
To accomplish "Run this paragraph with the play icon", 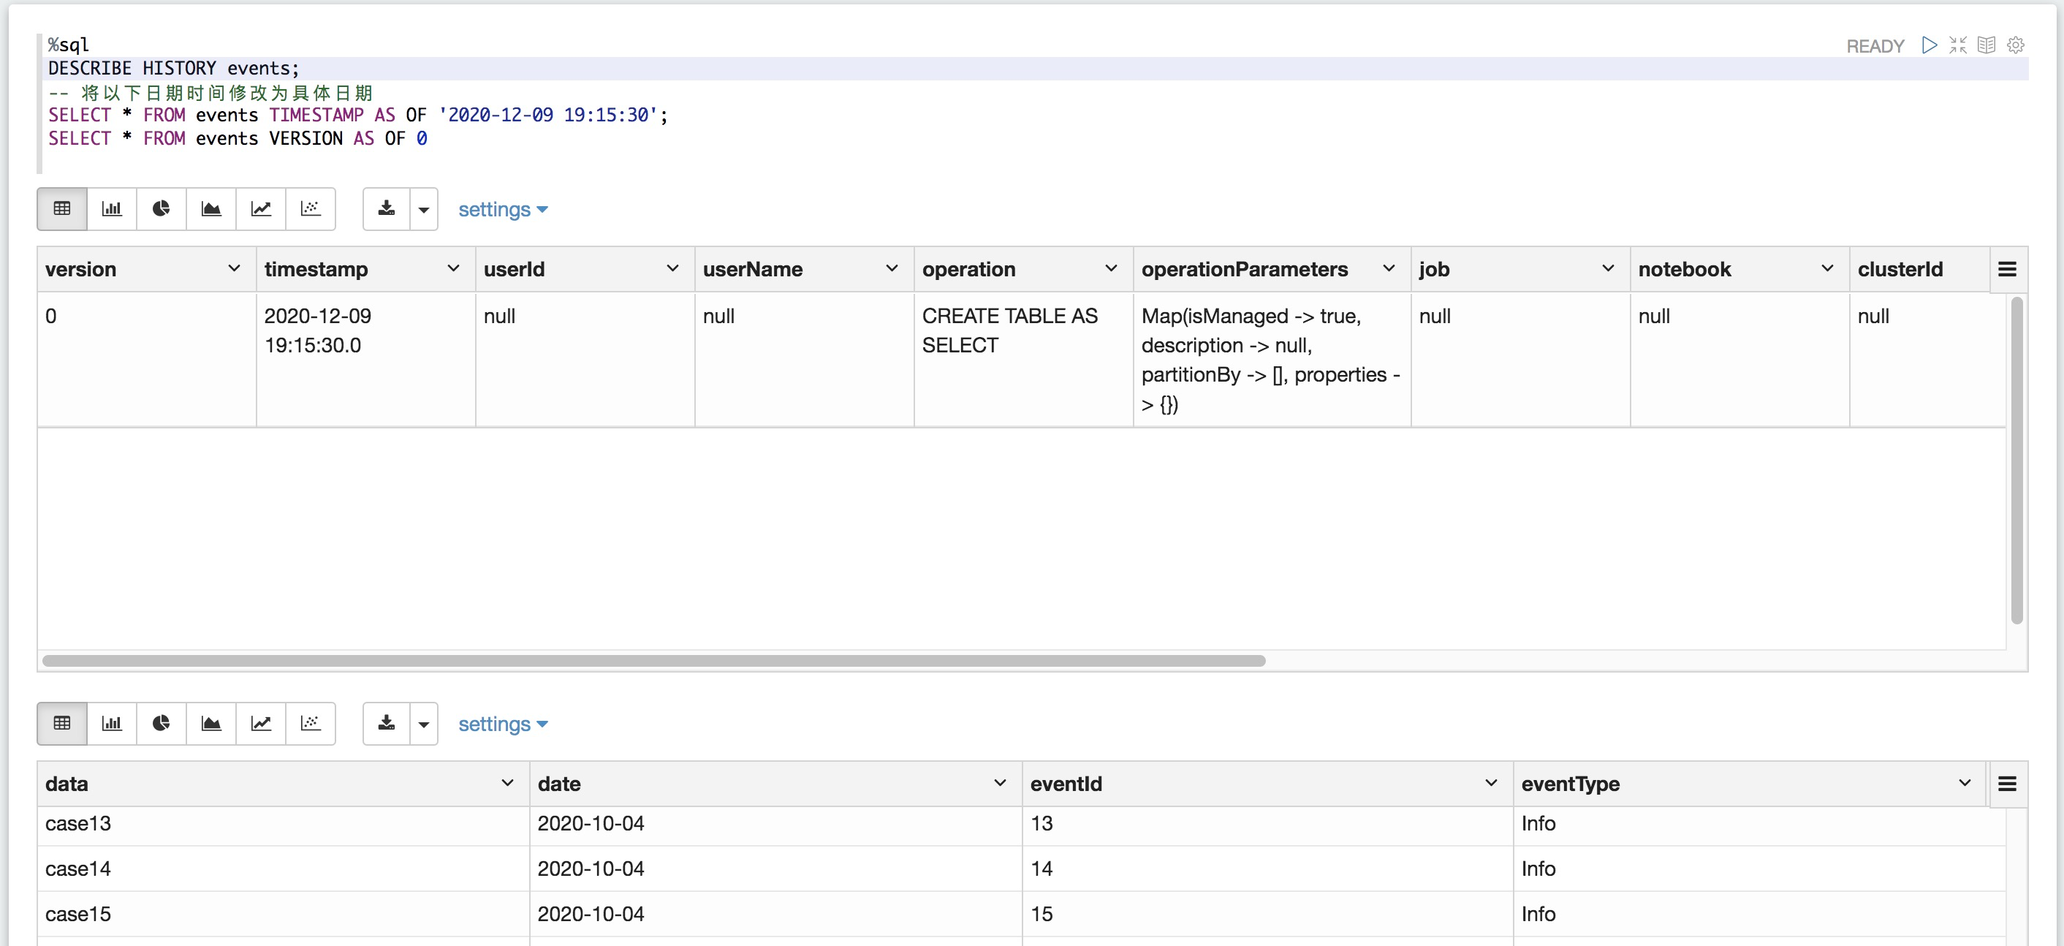I will (1929, 45).
